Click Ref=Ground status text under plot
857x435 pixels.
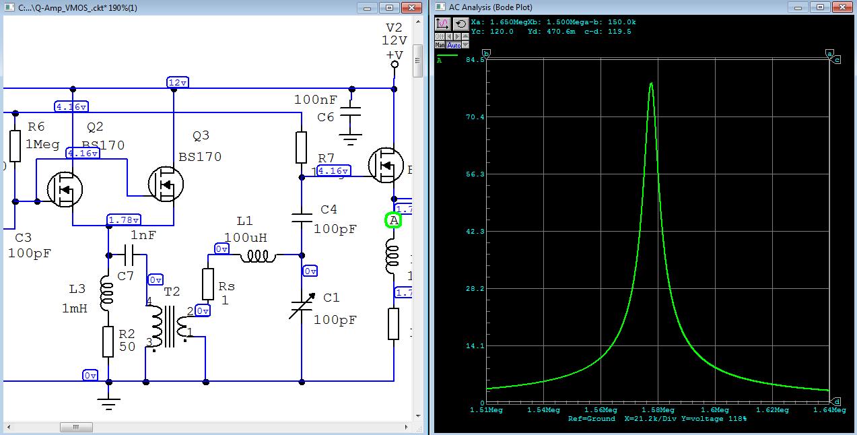[591, 418]
